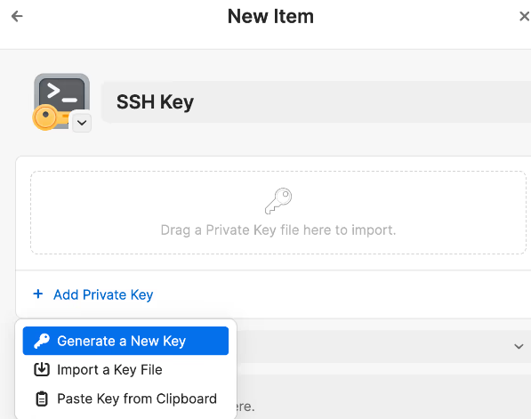Click the import download arrow icon
Viewport: 531px width, 419px height.
[42, 369]
